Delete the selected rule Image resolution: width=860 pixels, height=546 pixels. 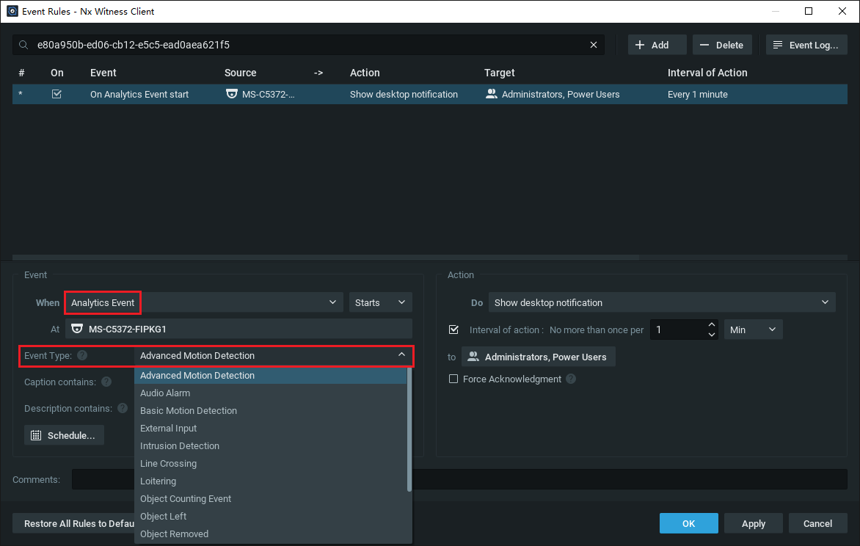[722, 45]
